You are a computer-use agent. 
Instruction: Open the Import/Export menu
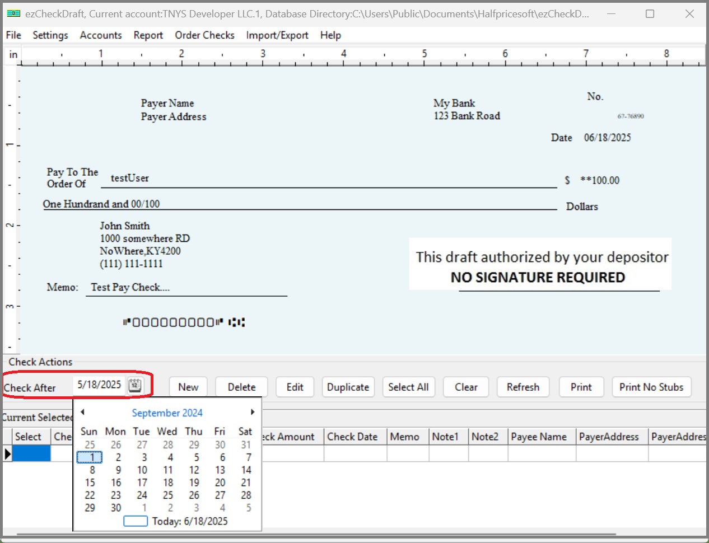click(x=277, y=35)
